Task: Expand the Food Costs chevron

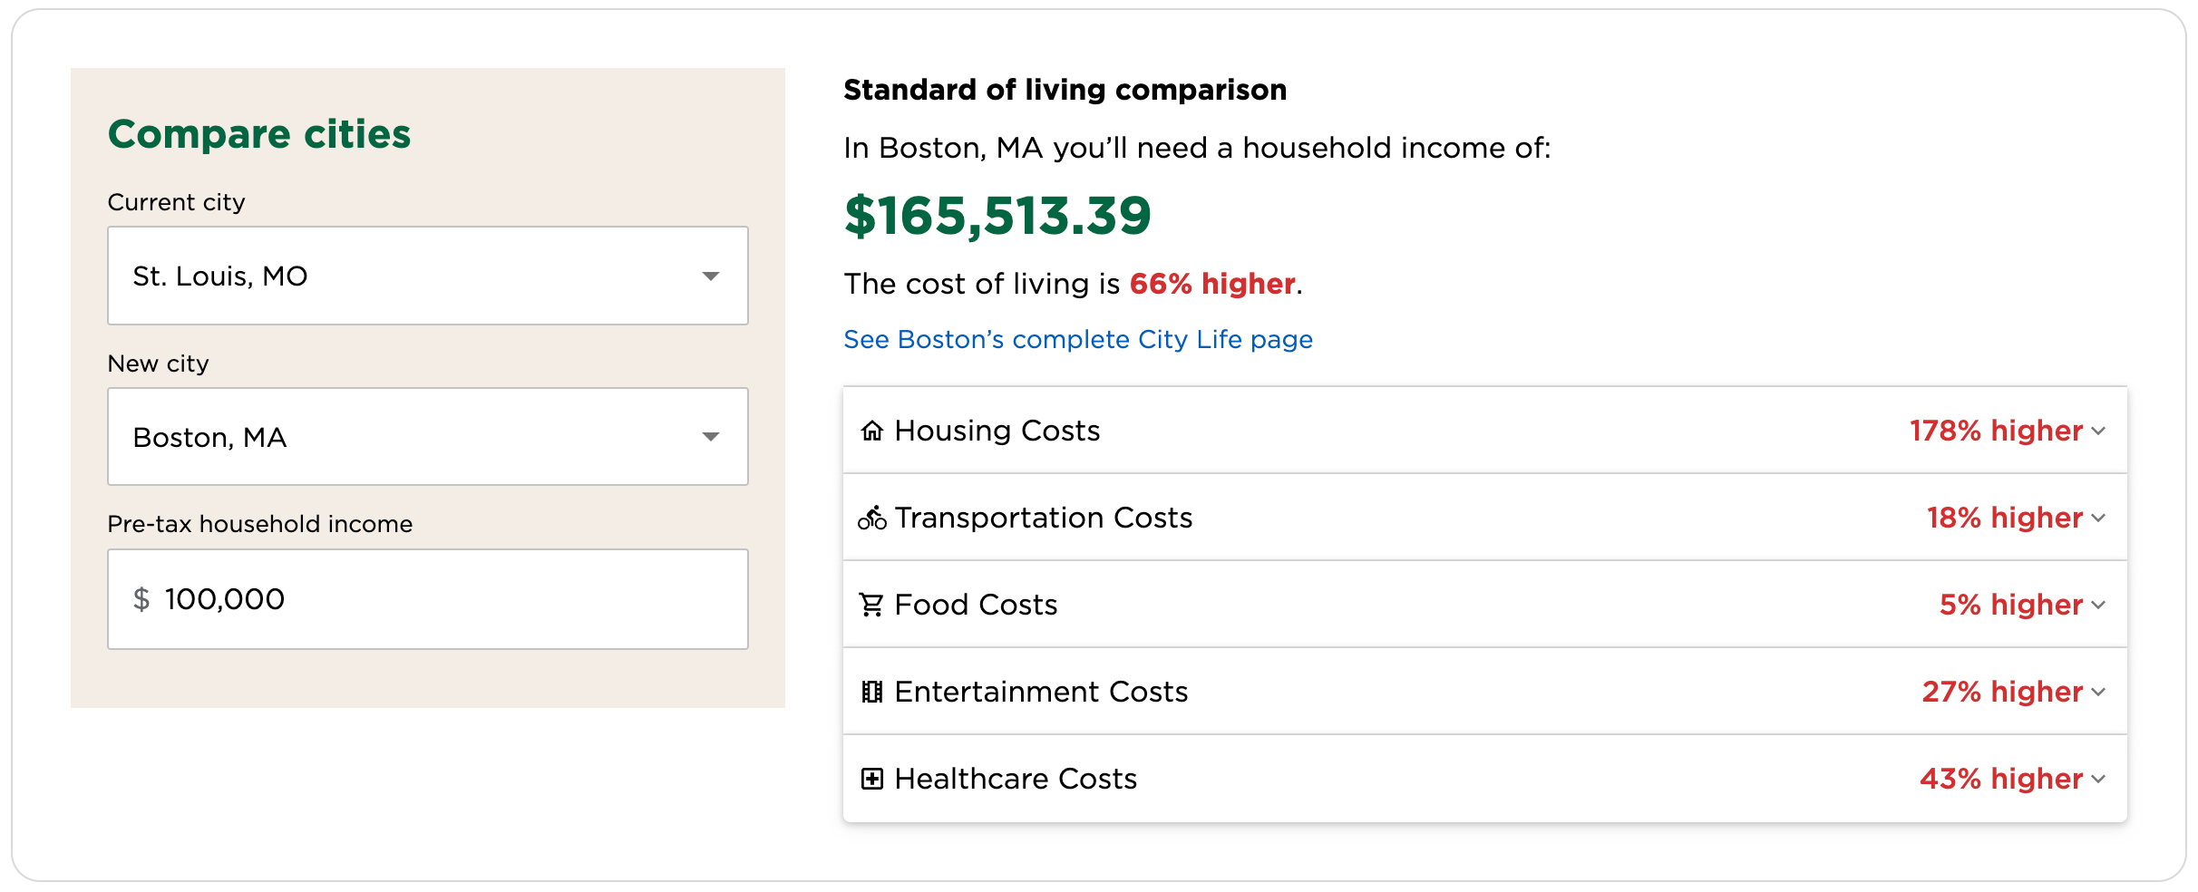Action: pyautogui.click(x=2098, y=606)
